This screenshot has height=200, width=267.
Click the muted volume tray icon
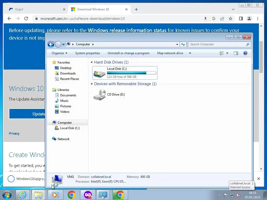238,195
